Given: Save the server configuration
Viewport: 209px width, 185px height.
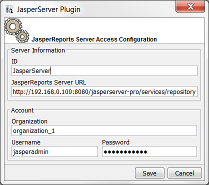Looking at the screenshot, I should coord(149,173).
